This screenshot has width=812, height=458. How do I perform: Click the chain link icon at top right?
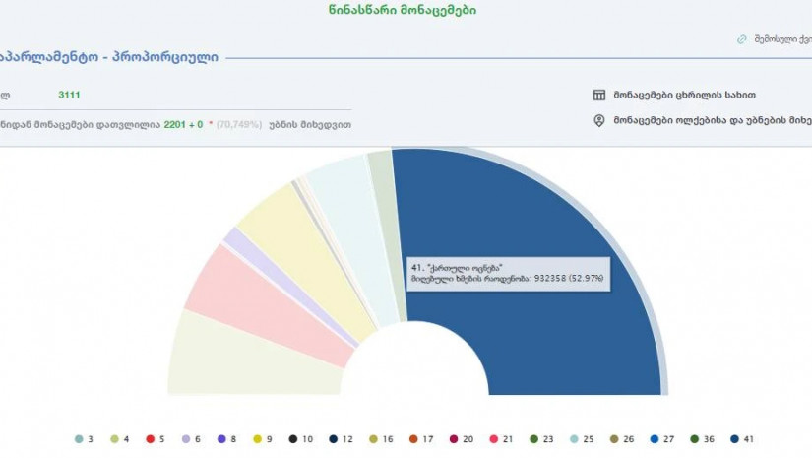click(742, 39)
